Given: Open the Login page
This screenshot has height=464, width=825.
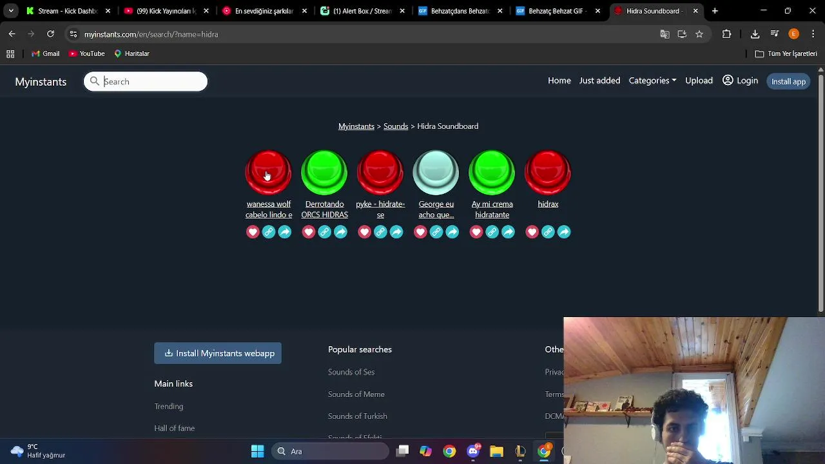Looking at the screenshot, I should point(740,81).
